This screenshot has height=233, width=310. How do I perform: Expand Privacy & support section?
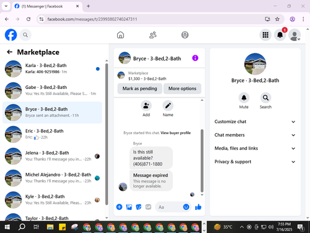(255, 162)
